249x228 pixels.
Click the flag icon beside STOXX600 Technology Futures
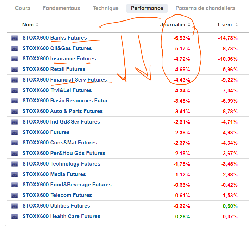pos(14,164)
